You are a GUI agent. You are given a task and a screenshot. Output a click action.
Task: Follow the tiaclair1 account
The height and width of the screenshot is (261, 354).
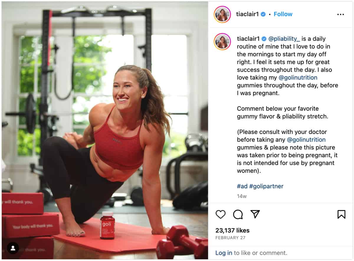pos(283,14)
